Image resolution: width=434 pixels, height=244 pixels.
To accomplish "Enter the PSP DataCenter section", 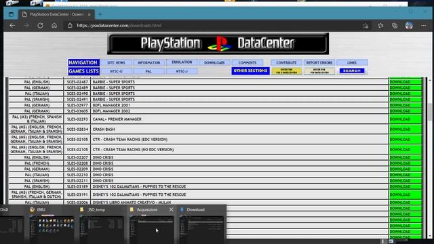I will point(319,71).
